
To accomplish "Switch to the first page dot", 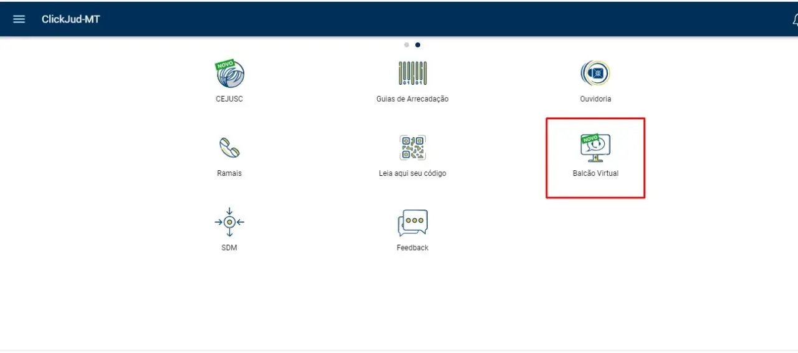I will 406,45.
